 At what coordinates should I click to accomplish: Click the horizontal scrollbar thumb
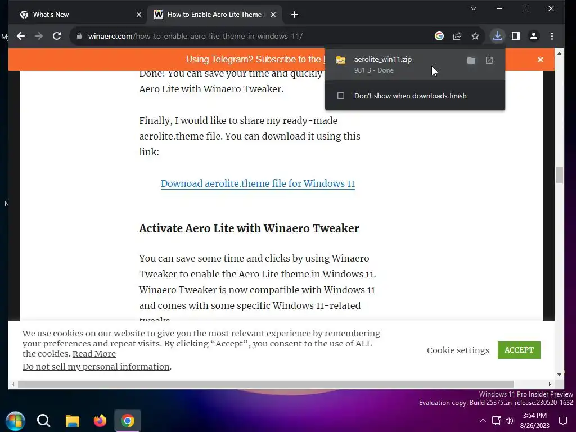point(265,384)
